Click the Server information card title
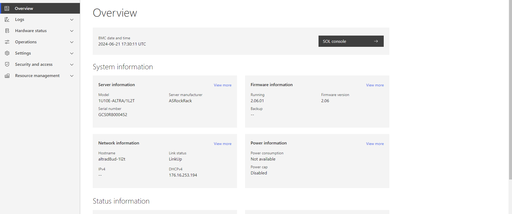512x214 pixels. tap(117, 85)
